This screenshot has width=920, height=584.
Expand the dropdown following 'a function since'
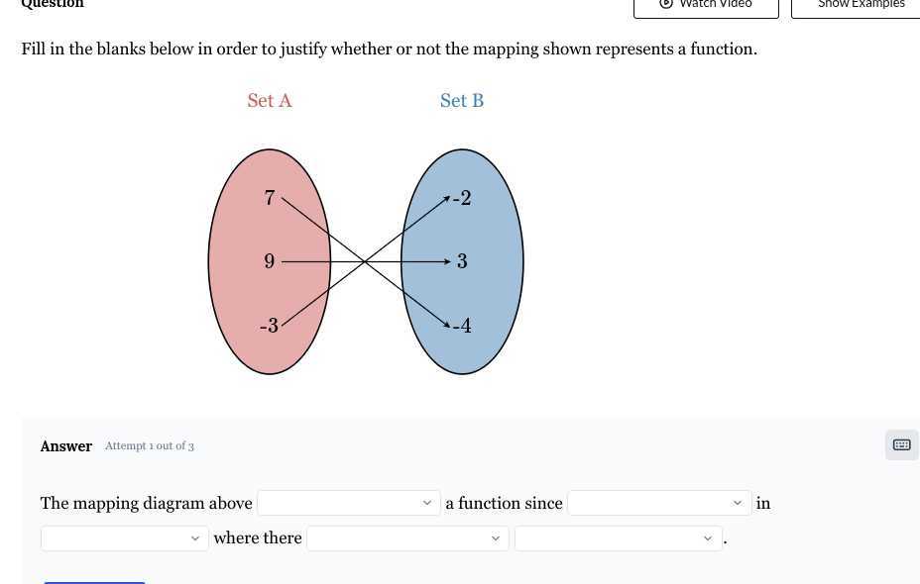point(657,503)
